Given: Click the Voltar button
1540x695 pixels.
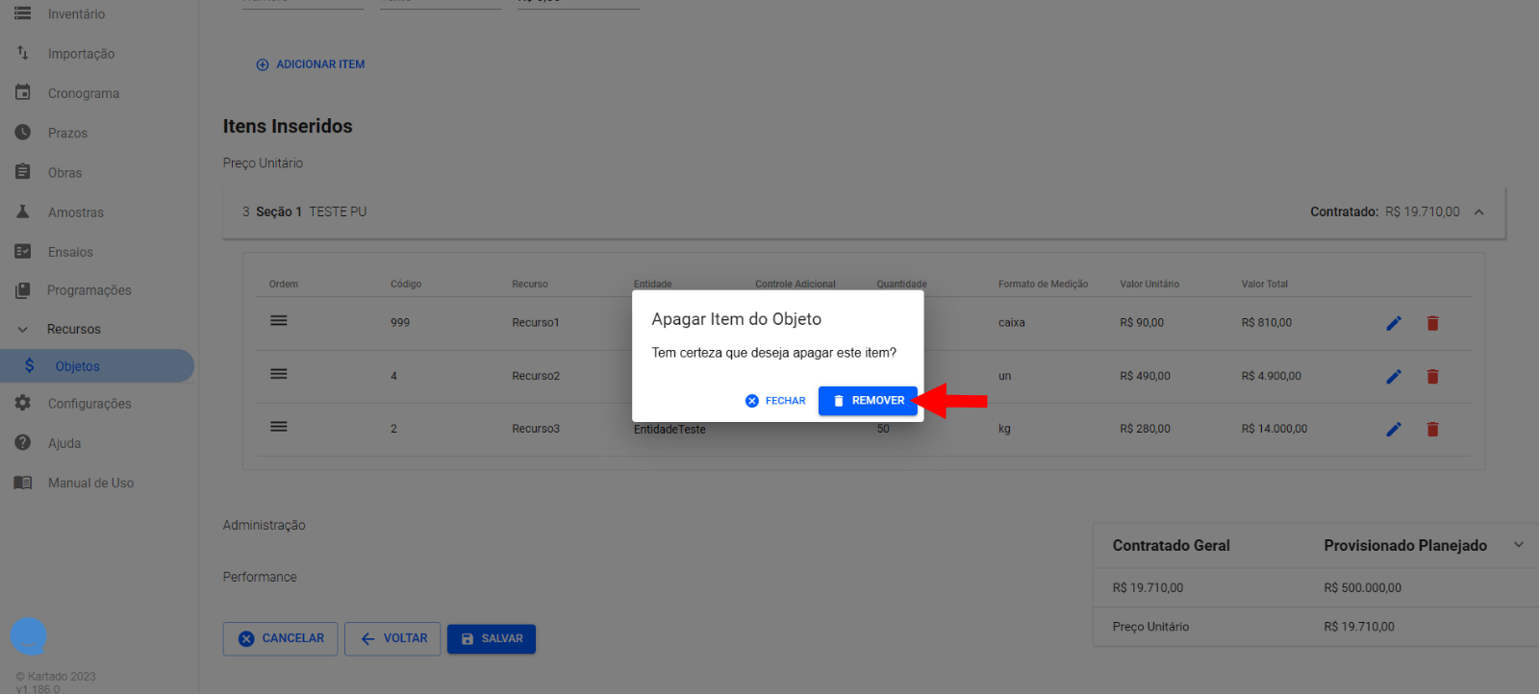Looking at the screenshot, I should point(392,638).
